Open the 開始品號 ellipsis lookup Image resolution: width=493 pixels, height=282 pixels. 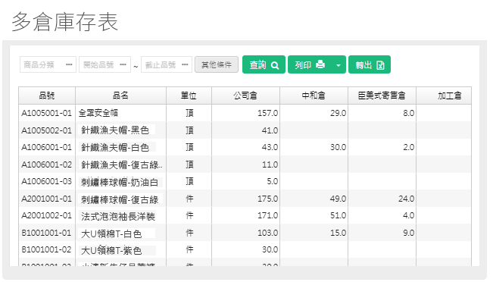[x=123, y=64]
